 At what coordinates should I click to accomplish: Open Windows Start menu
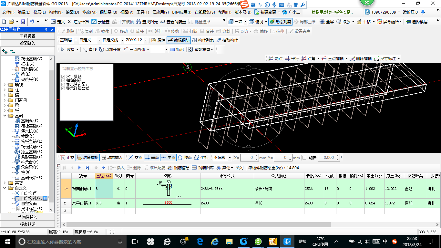tap(7, 241)
